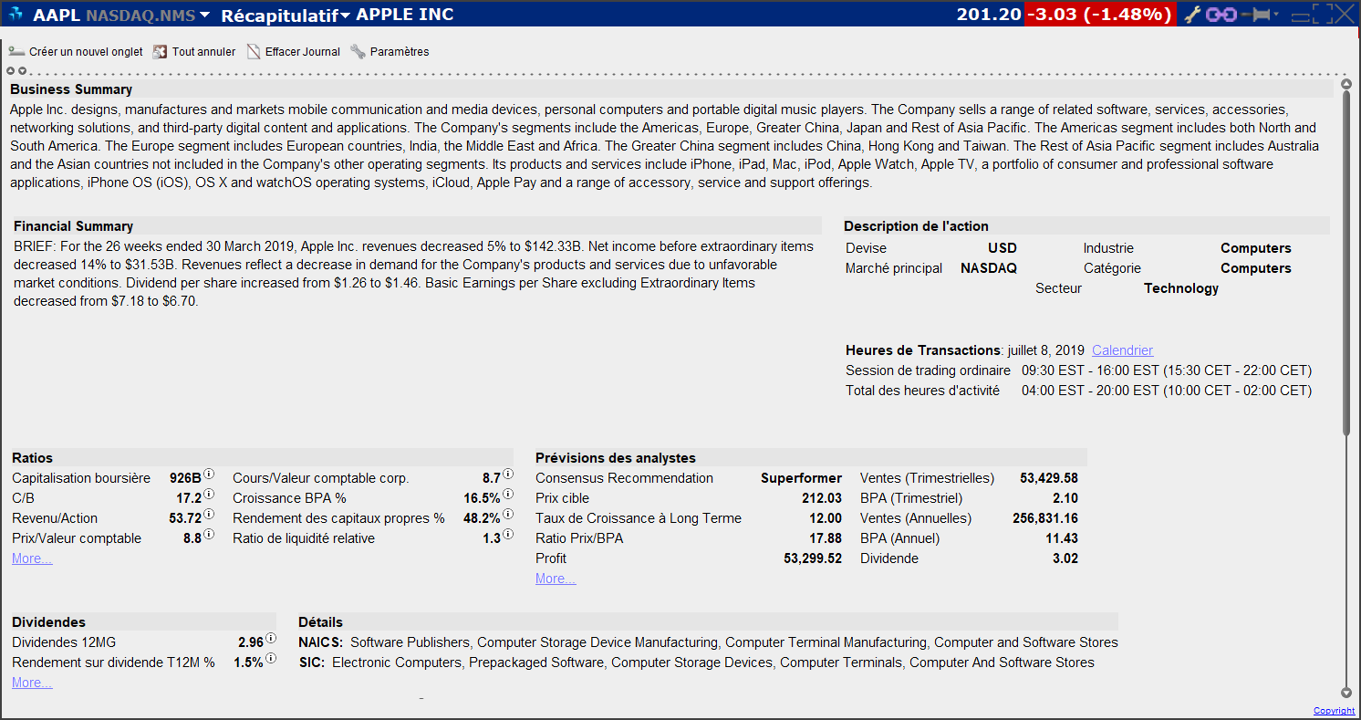The height and width of the screenshot is (720, 1361).
Task: Select the Financial Summary heading
Action: [x=73, y=226]
